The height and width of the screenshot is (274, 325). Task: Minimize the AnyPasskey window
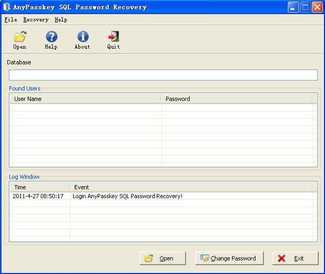coord(293,7)
